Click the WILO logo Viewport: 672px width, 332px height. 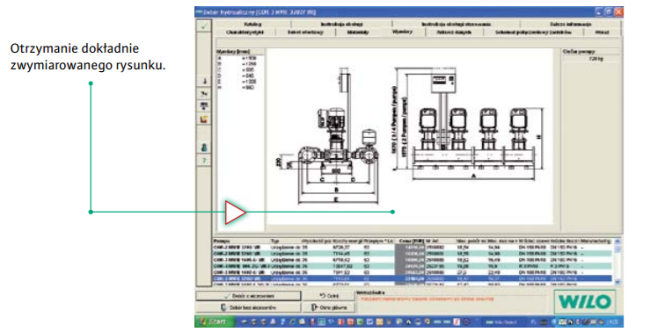[x=584, y=301]
